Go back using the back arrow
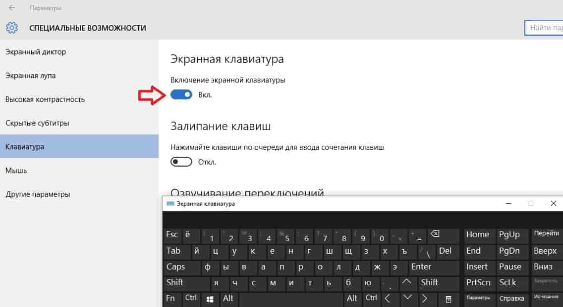Screen dimensions: 563x307 [11, 8]
